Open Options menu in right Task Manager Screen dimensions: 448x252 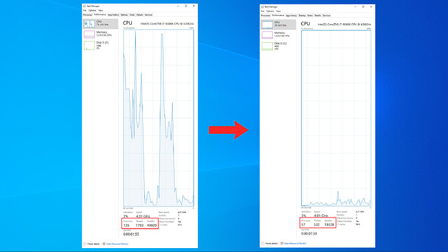(x=270, y=11)
